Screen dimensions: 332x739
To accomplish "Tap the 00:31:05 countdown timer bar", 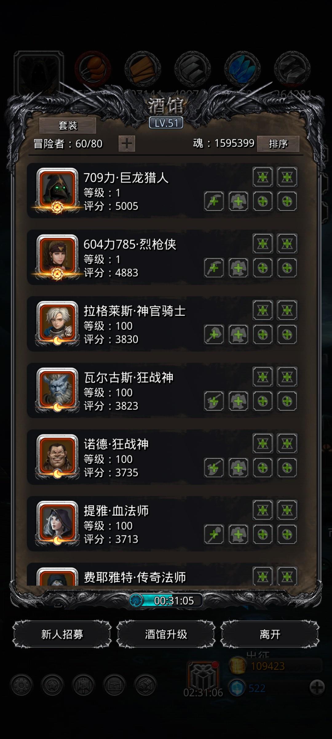I will pyautogui.click(x=166, y=600).
